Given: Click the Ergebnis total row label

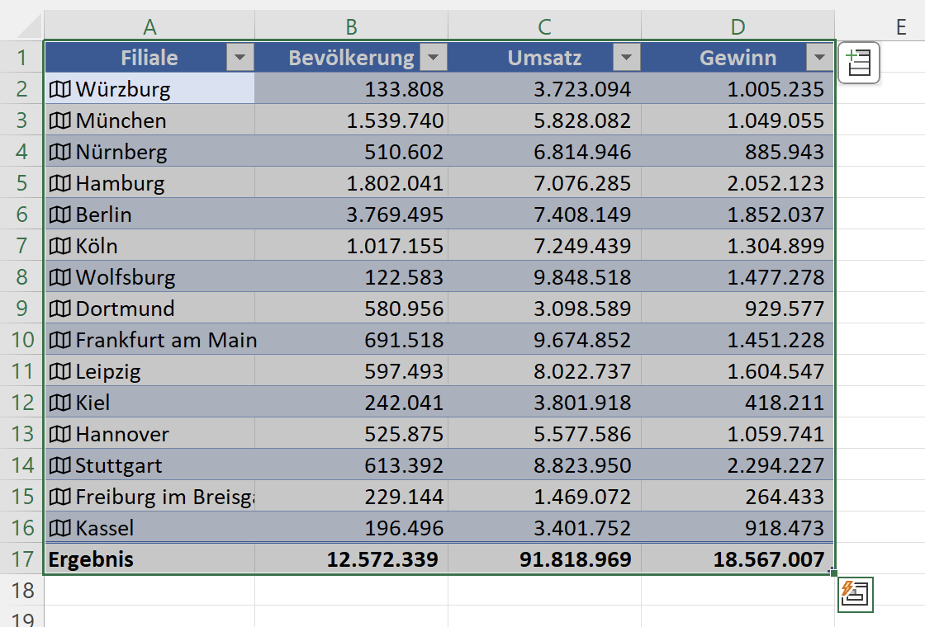Looking at the screenshot, I should (x=91, y=559).
